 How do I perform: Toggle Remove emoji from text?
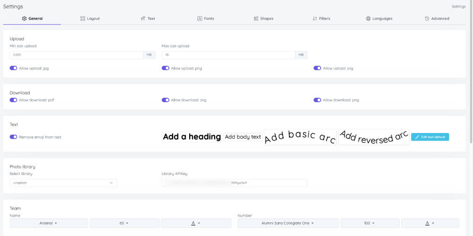tap(13, 137)
